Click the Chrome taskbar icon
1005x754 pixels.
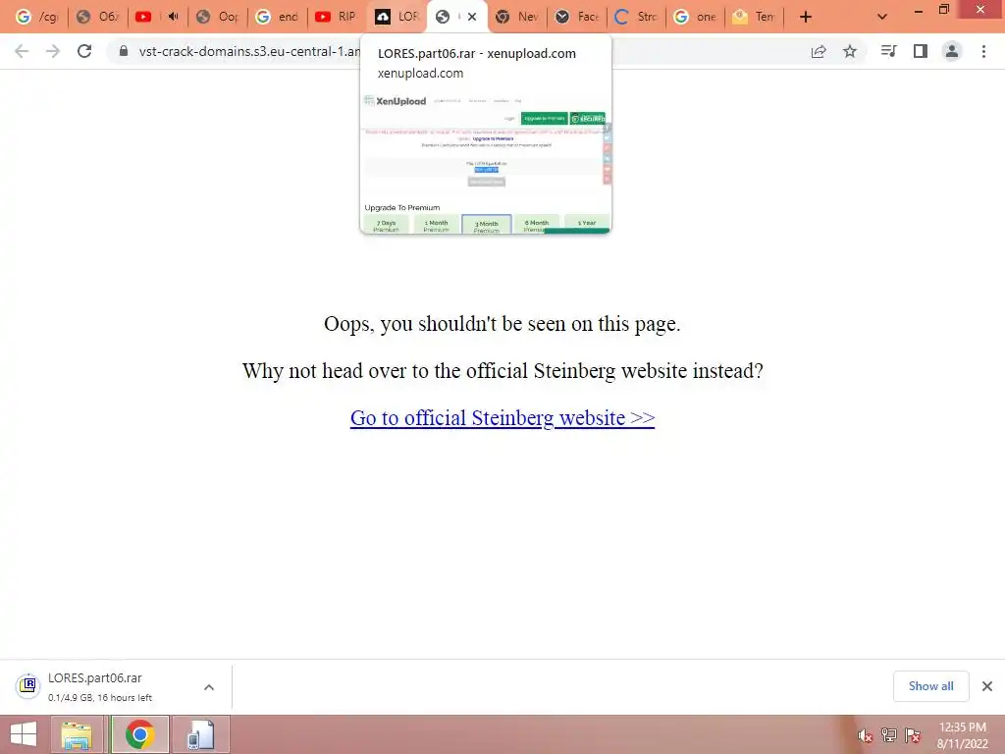(139, 734)
